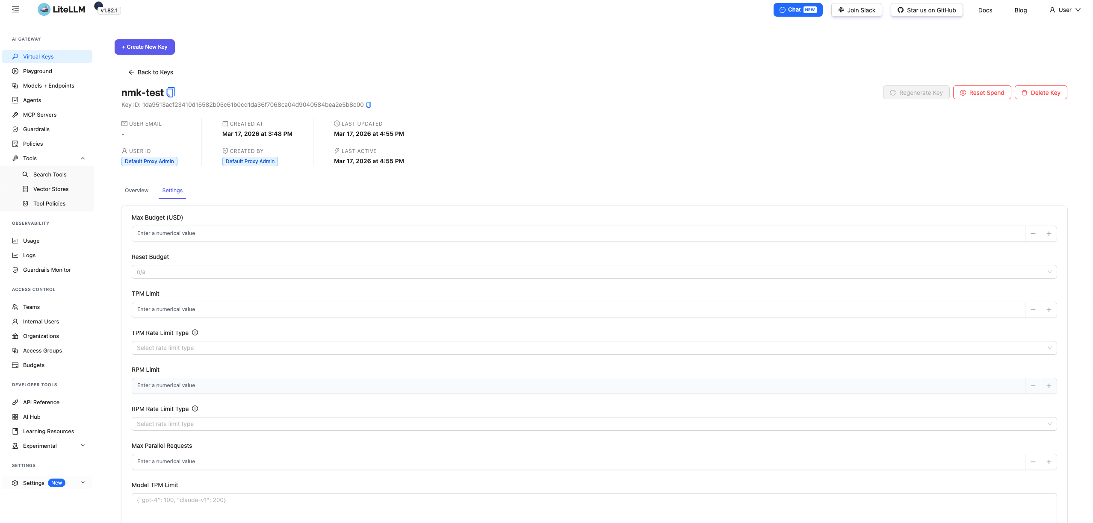
Task: Copy the Key ID hash icon
Action: click(x=369, y=105)
